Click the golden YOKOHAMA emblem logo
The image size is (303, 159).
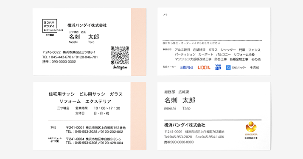tap(251, 130)
